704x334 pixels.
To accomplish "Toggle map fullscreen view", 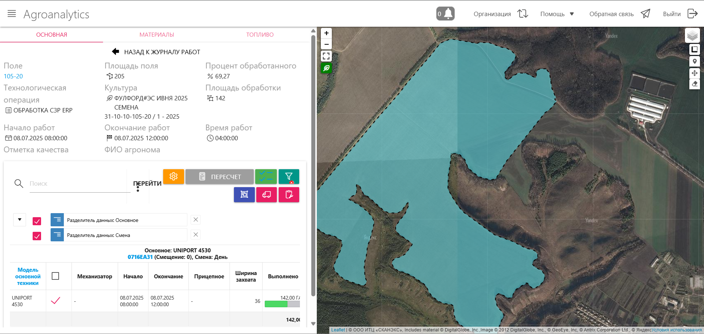I will pos(326,56).
